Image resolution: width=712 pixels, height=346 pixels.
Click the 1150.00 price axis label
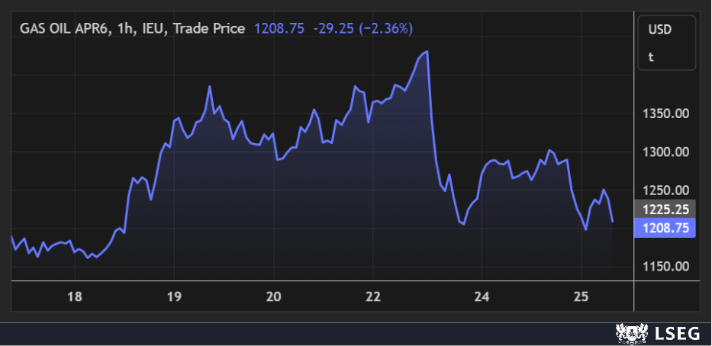click(x=665, y=266)
